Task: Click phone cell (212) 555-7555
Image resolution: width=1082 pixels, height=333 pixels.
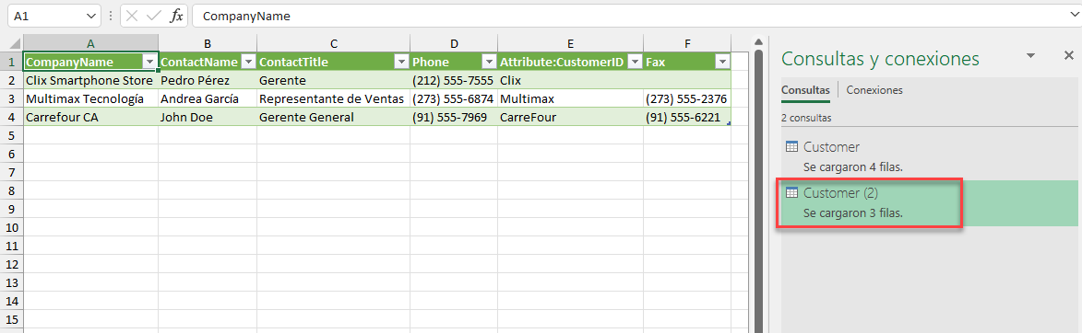Action: 453,80
